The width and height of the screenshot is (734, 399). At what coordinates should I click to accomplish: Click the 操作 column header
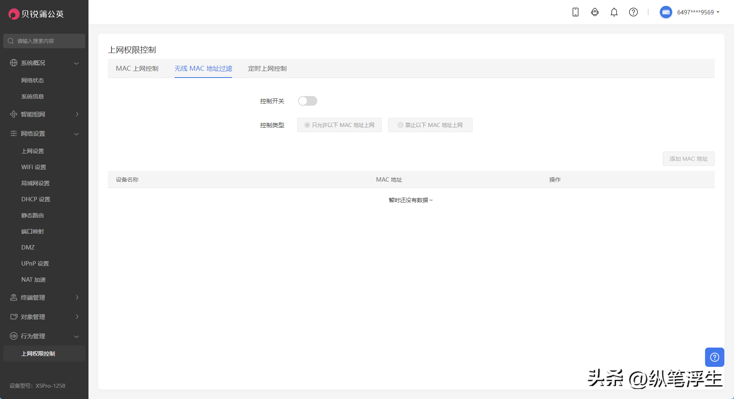coord(555,180)
